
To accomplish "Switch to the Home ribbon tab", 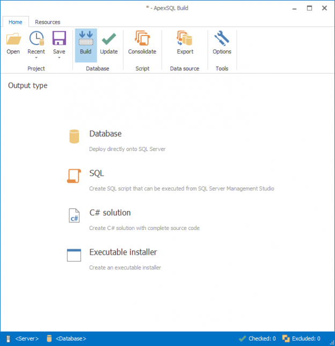I will [x=16, y=22].
